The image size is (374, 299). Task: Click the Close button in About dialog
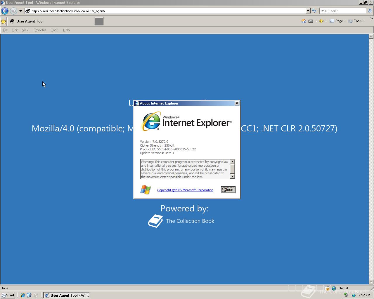coord(228,190)
